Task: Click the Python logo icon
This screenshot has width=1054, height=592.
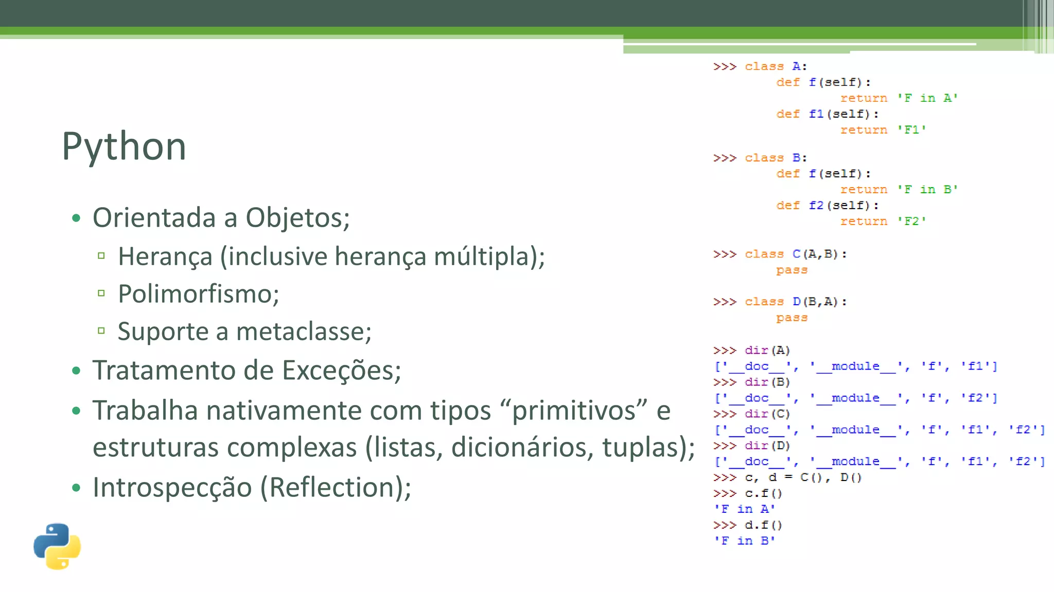Action: pos(57,546)
